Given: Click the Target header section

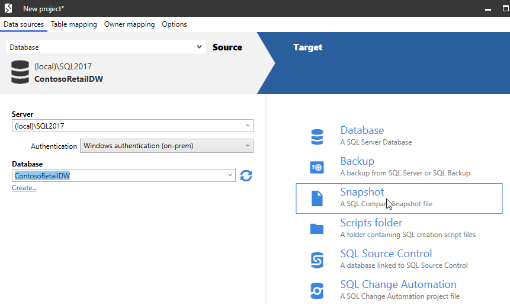Looking at the screenshot, I should coord(308,47).
